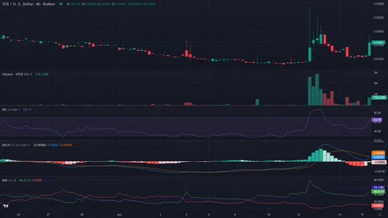Click the MACD histogram label -0.00006 on axis
388x218 pixels.
tap(379, 162)
